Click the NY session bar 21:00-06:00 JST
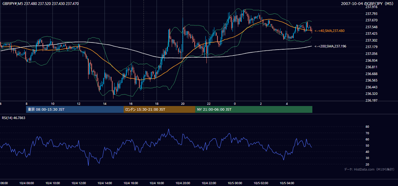This screenshot has width=398, height=186. (254, 109)
